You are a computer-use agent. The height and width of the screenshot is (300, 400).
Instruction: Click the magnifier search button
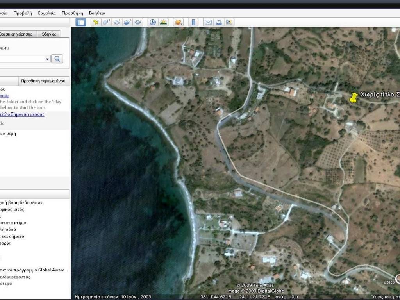tap(57, 59)
